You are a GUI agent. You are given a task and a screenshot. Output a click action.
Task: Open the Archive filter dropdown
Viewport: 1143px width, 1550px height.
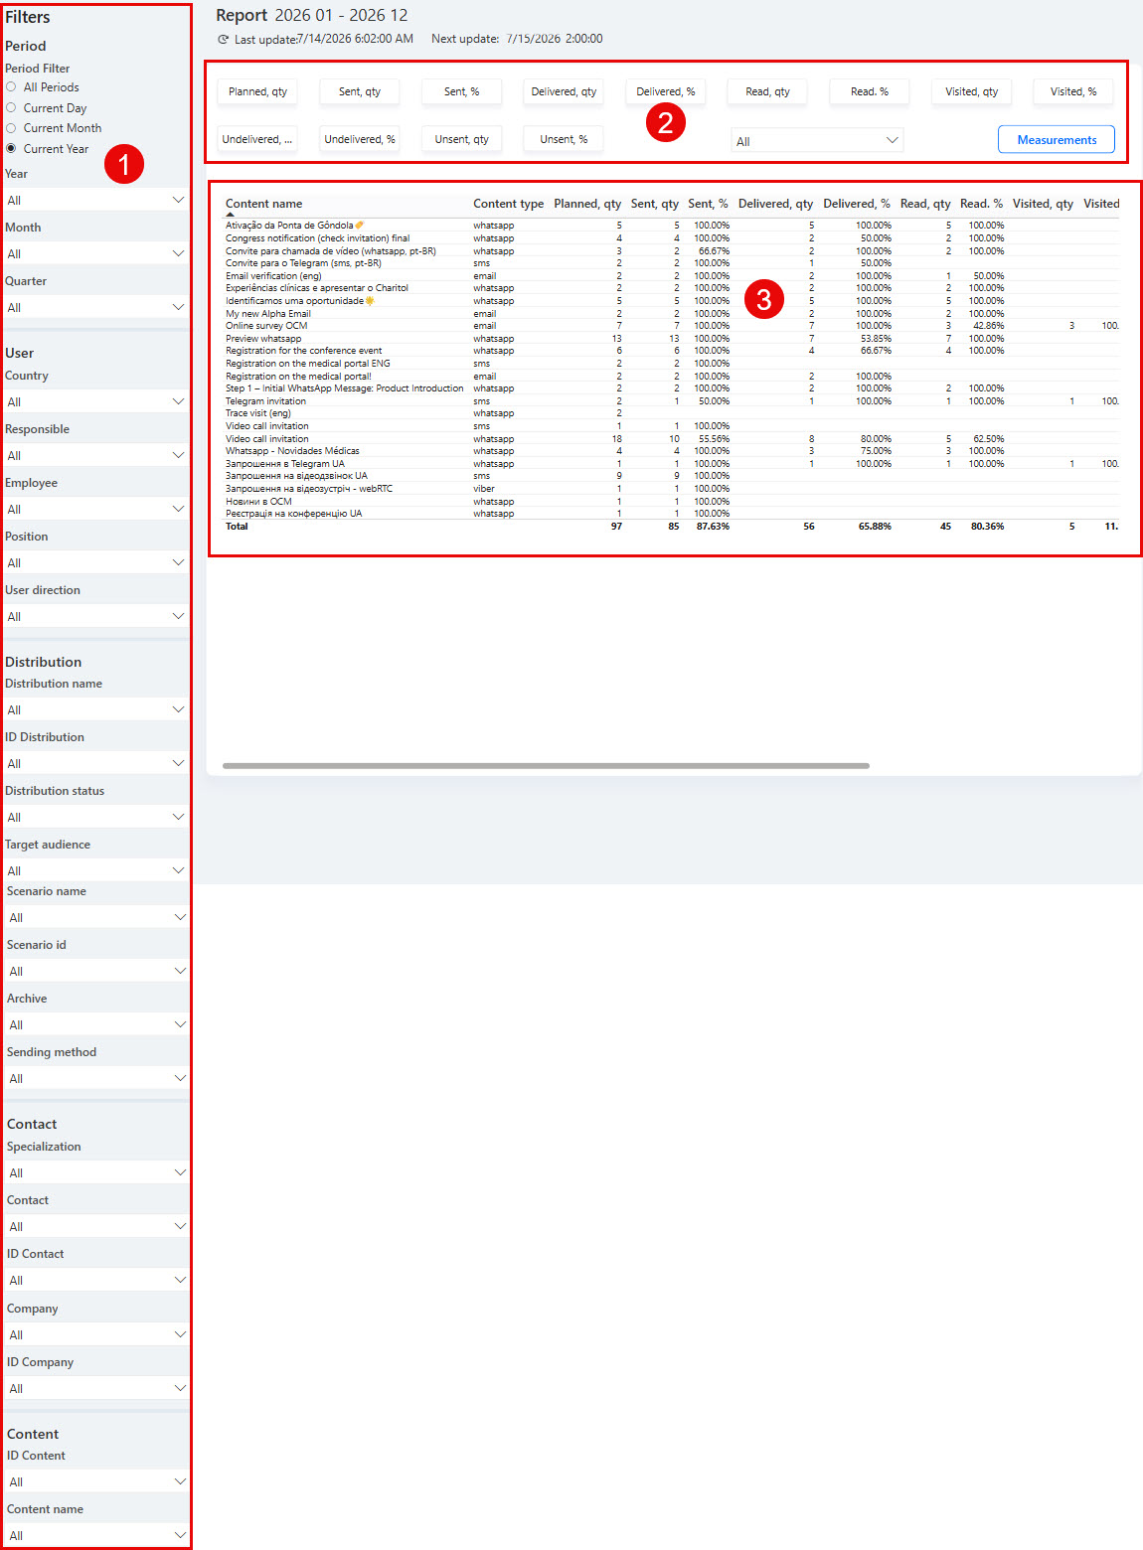[x=96, y=1024]
